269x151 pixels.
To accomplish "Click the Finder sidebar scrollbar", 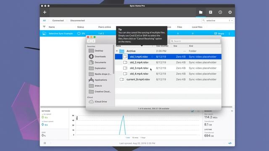I will click(113, 59).
